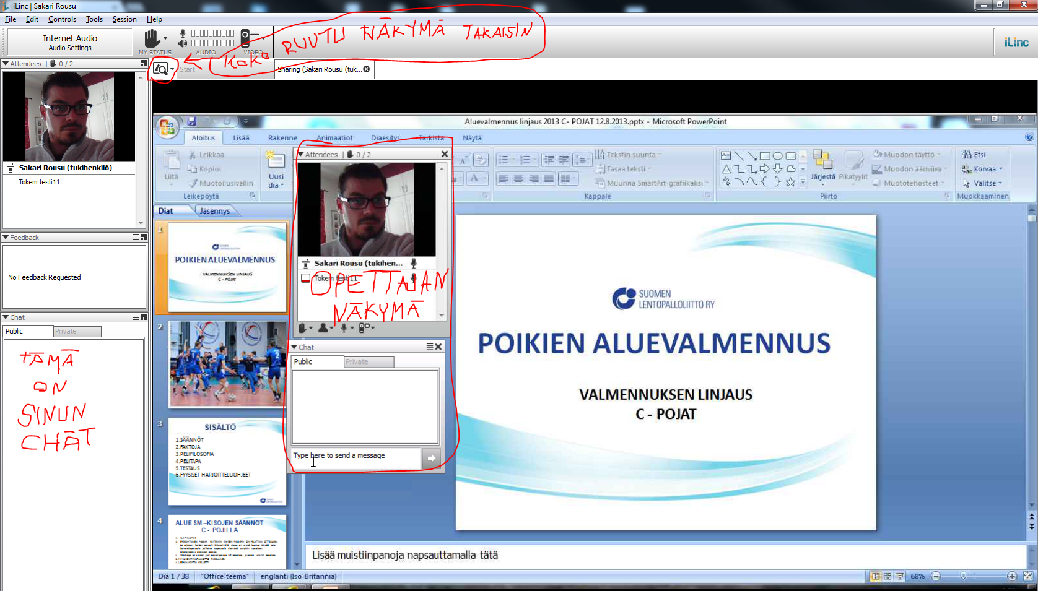Viewport: 1038px width, 591px height.
Task: Close the Sharing tab with its X
Action: click(x=367, y=69)
